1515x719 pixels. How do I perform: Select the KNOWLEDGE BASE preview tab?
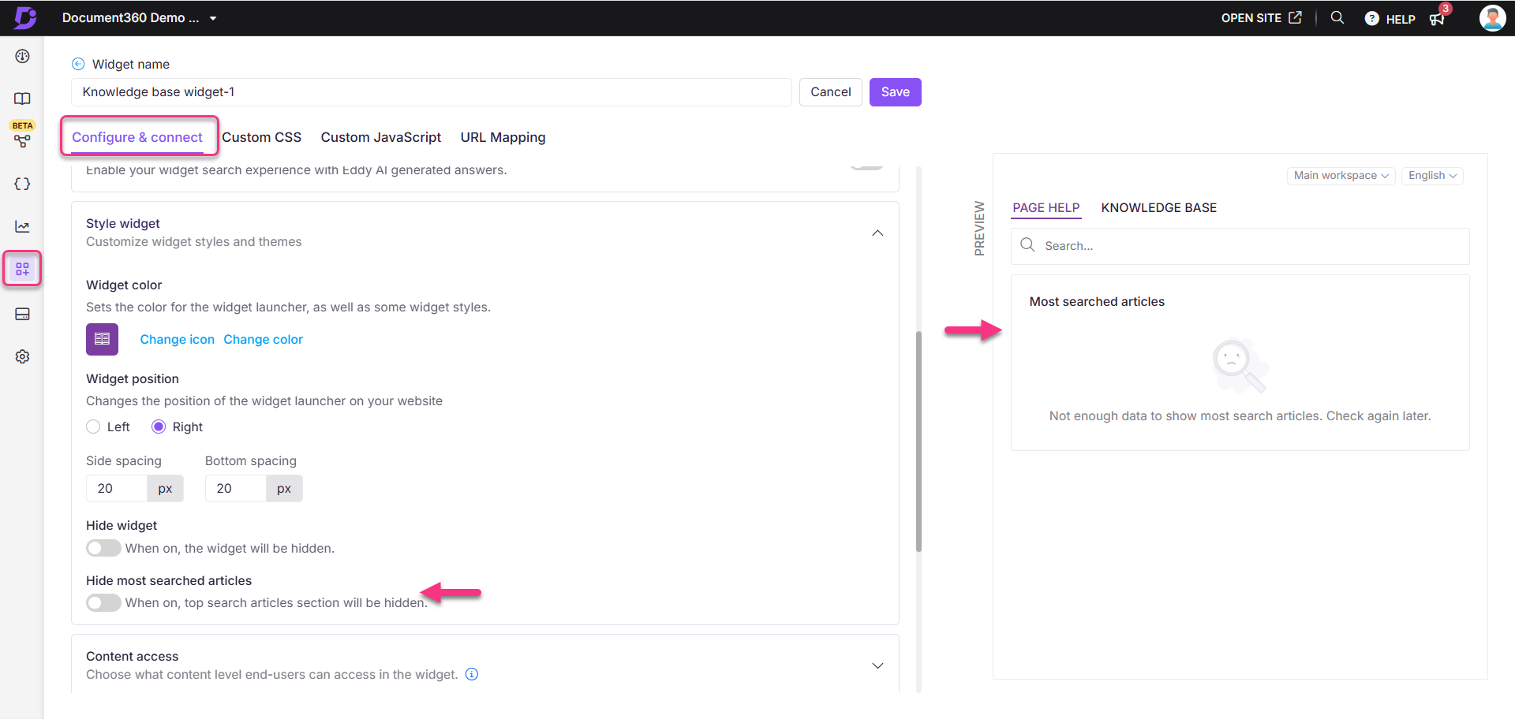tap(1158, 207)
